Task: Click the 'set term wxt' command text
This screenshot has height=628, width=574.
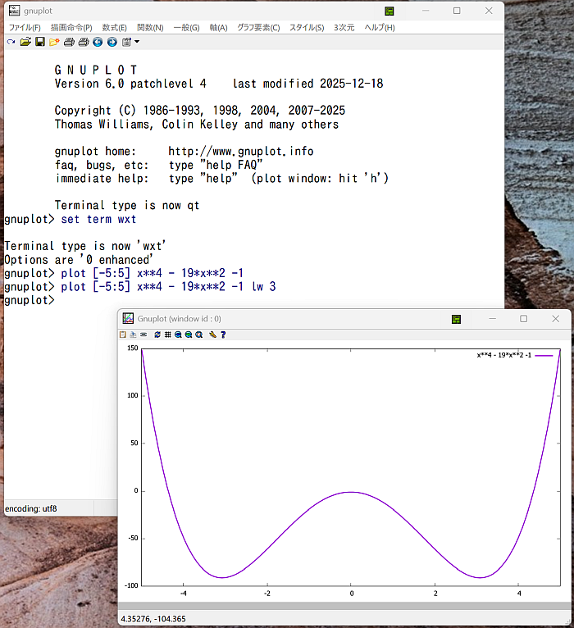Action: click(98, 220)
